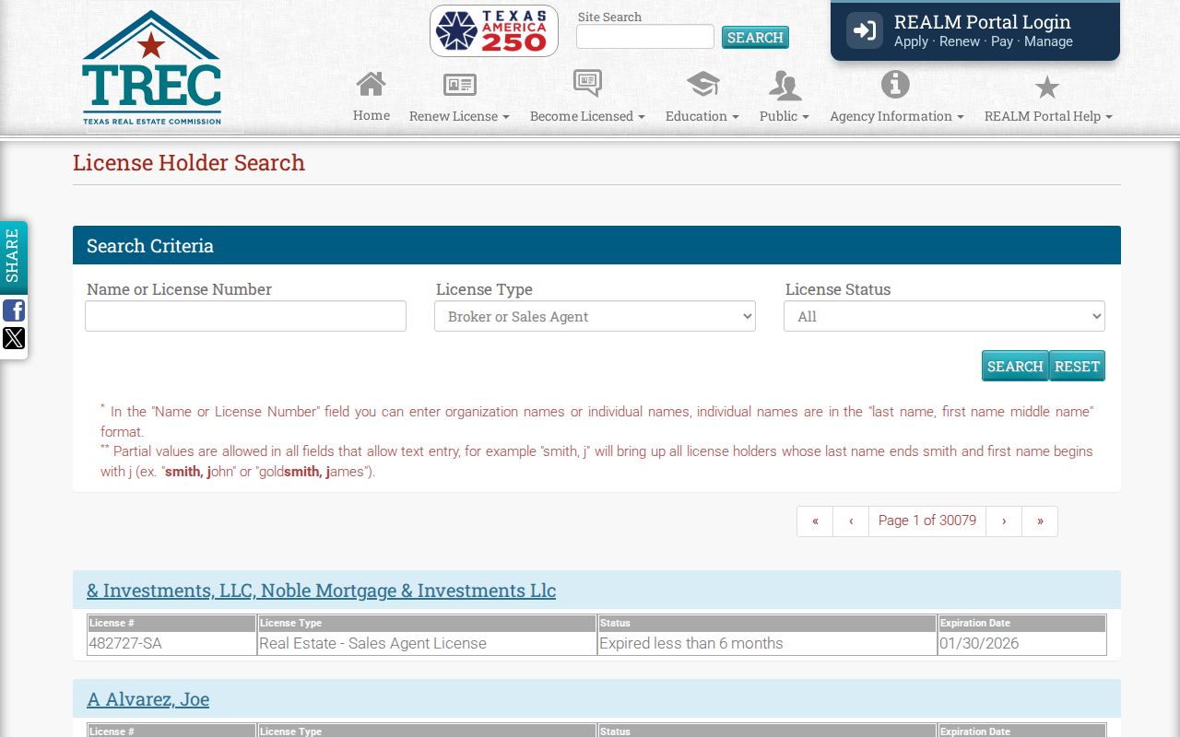This screenshot has height=737, width=1180.
Task: Click the license number 482727-SA cell
Action: (x=171, y=643)
